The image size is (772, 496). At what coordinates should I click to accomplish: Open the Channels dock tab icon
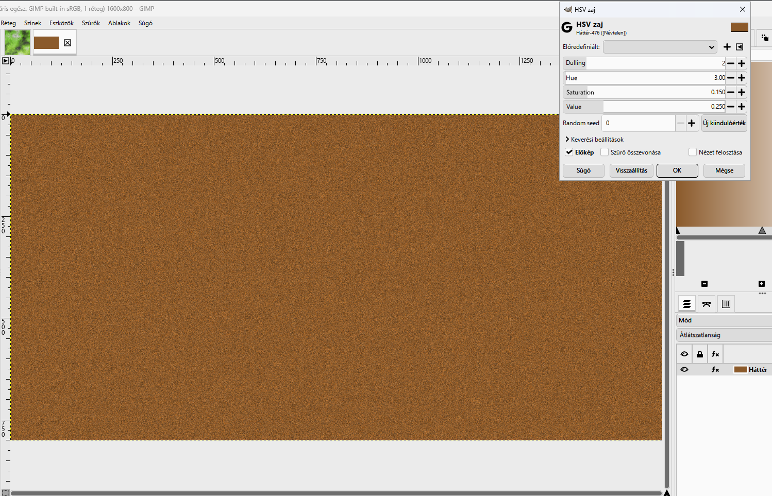[726, 304]
